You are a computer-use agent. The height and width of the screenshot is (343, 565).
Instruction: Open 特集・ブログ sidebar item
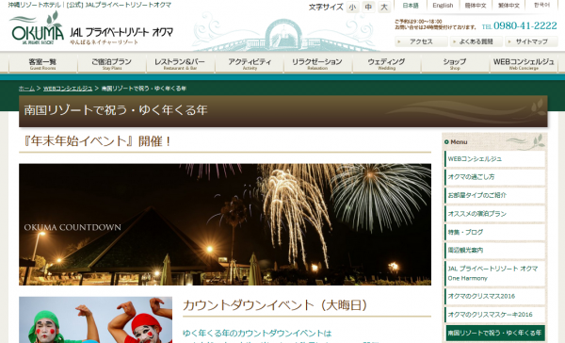coord(494,232)
